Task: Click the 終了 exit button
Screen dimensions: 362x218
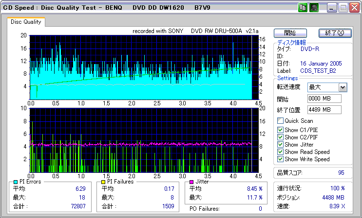Action: tap(334, 33)
